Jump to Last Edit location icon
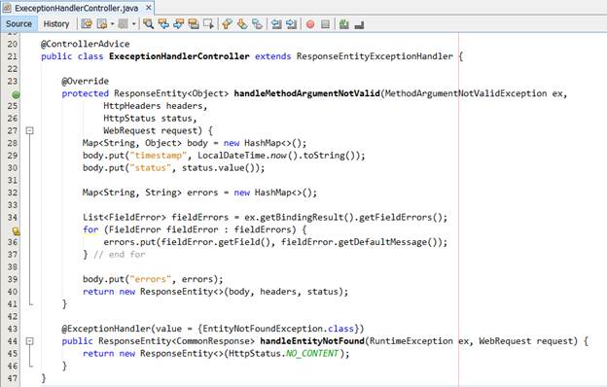The image size is (607, 387). tap(87, 24)
